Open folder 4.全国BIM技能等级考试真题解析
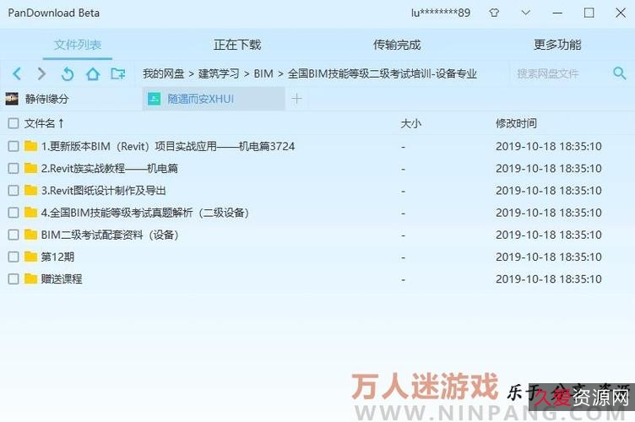Image resolution: width=635 pixels, height=422 pixels. [x=144, y=213]
